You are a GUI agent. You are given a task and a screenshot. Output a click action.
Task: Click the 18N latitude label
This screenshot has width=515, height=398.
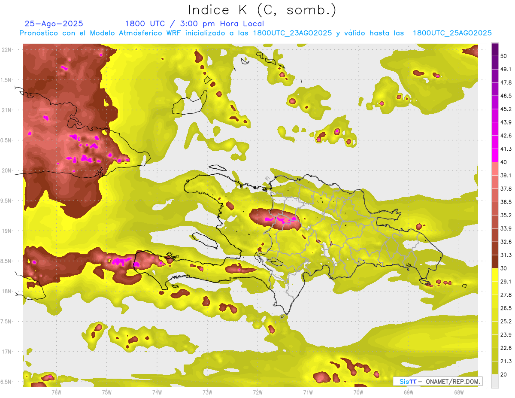pos(7,291)
